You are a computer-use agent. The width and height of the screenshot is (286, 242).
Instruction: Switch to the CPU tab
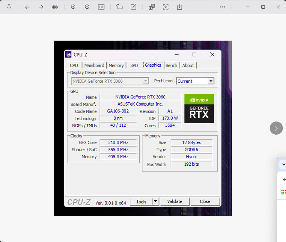tap(74, 65)
